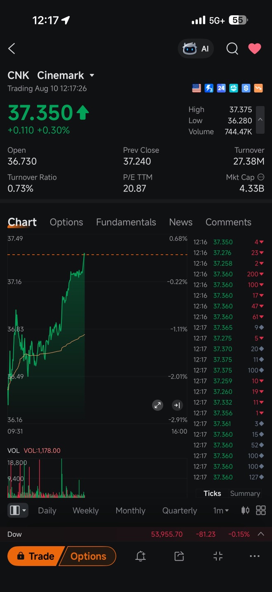
Task: Go back with the left arrow
Action: (x=12, y=49)
